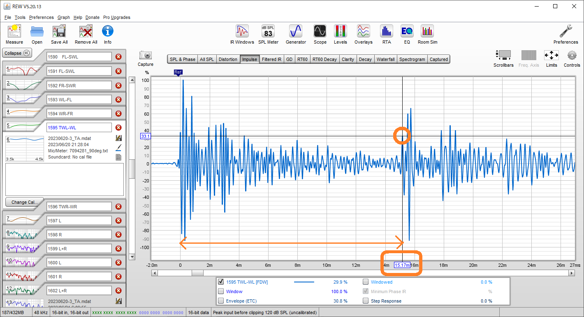Open the Pro Upgrades menu
This screenshot has height=317, width=584.
[117, 17]
